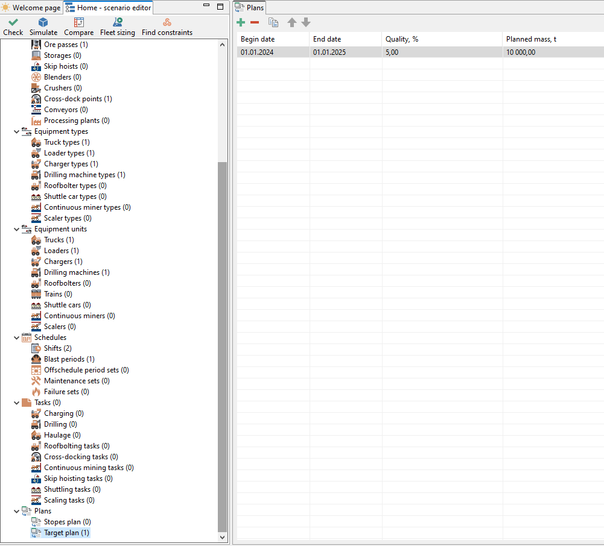Viewport: 604px width, 546px height.
Task: Open Cross-docking tasks (0) item
Action: point(81,457)
